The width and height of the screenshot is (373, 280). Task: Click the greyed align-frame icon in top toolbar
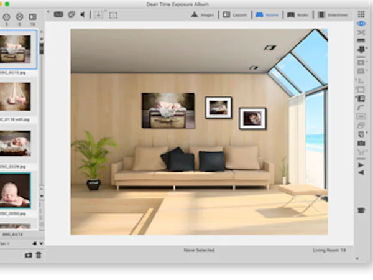click(x=99, y=15)
